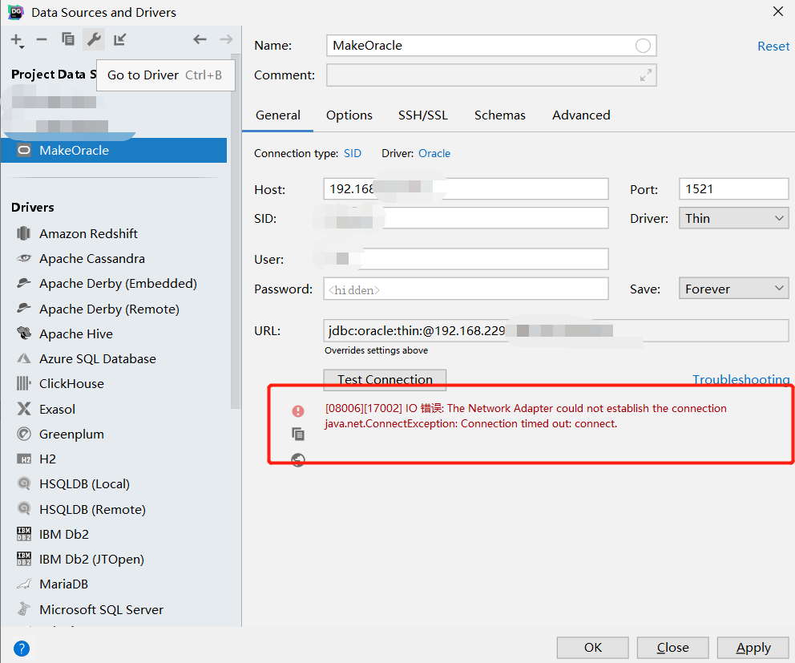Screen dimensions: 795x663
Task: Click the wrench Go to Driver icon
Action: click(94, 39)
